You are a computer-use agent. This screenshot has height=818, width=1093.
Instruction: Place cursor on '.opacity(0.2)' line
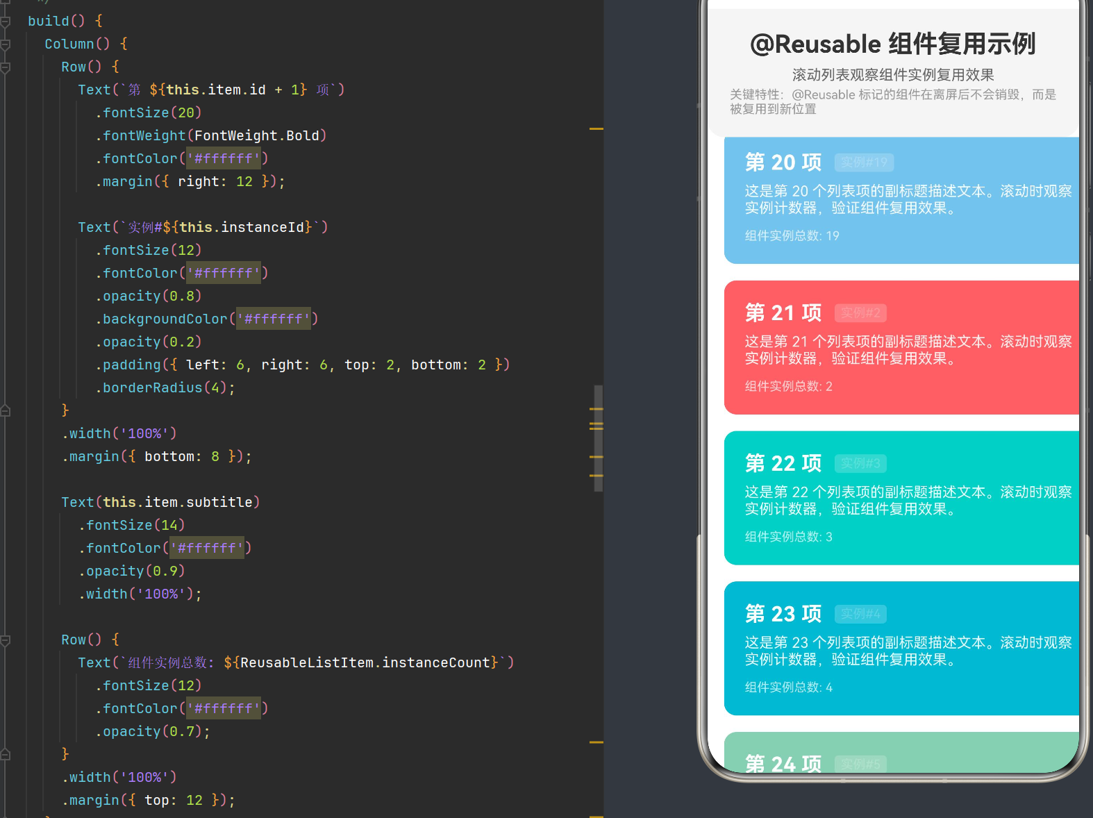pyautogui.click(x=149, y=342)
